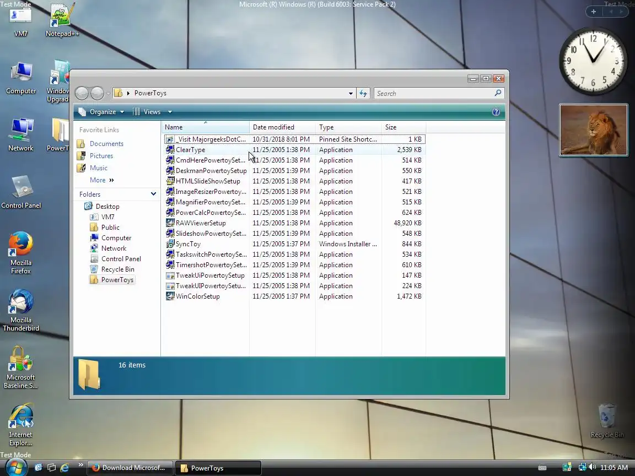This screenshot has height=476, width=635.
Task: Click the Explorer Back button
Action: [82, 93]
